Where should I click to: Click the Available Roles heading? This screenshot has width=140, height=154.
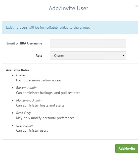coord(18,70)
